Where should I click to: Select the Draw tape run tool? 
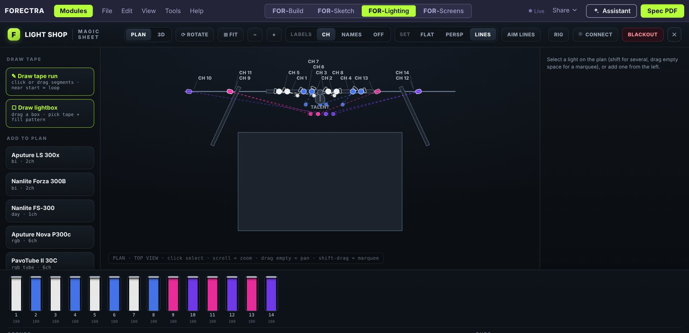tap(50, 82)
